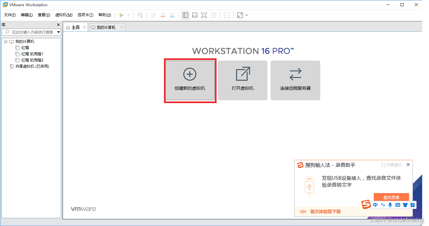
Task: Click 打开虚拟机 button
Action: click(243, 80)
